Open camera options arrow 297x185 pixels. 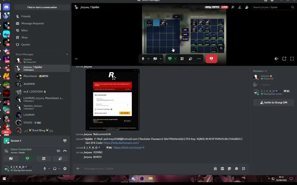pyautogui.click(x=161, y=59)
